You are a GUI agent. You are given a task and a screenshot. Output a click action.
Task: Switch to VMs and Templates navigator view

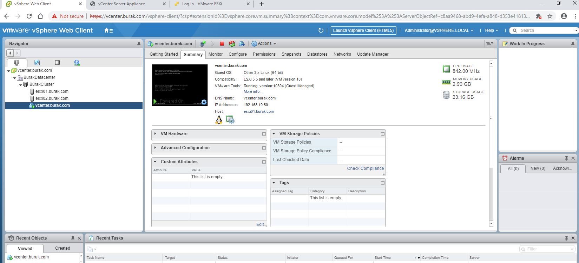point(37,63)
